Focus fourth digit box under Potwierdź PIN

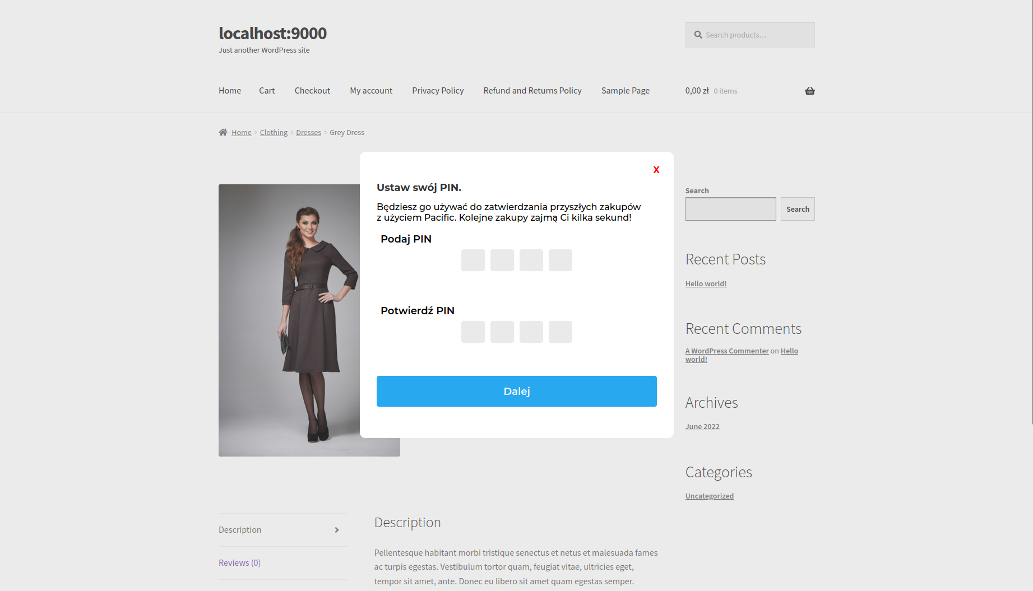tap(560, 332)
